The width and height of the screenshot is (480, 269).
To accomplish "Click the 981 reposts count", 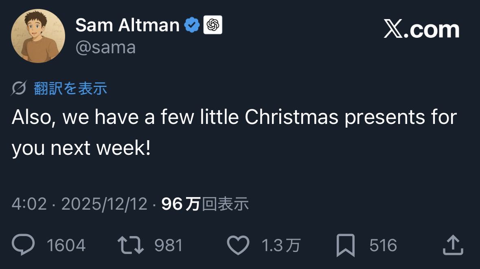I will coord(169,245).
